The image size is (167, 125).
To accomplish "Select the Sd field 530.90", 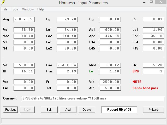I will (24, 65).
